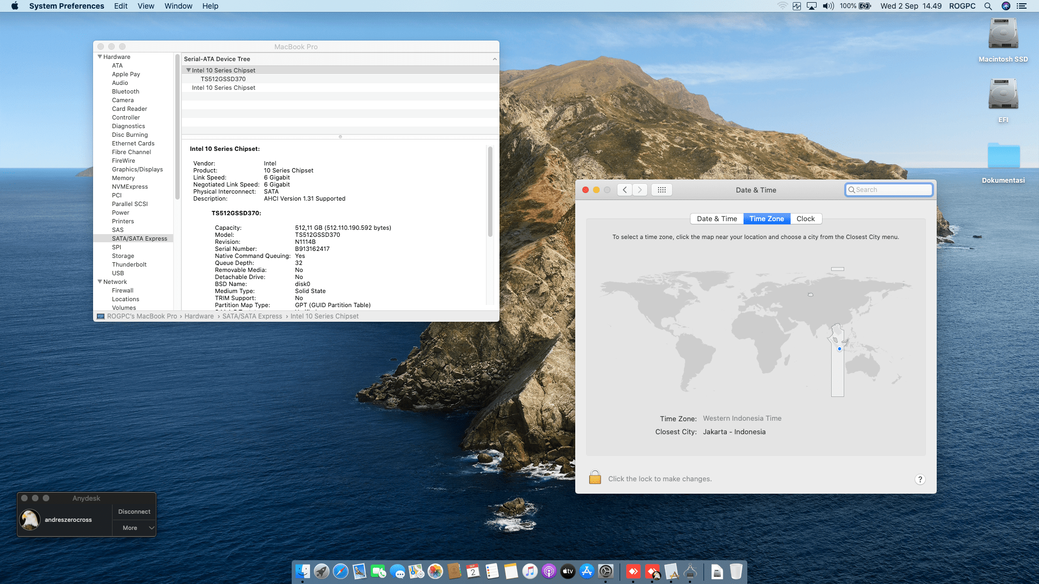Image resolution: width=1039 pixels, height=584 pixels.
Task: Open Notes app in the dock
Action: pyautogui.click(x=511, y=571)
